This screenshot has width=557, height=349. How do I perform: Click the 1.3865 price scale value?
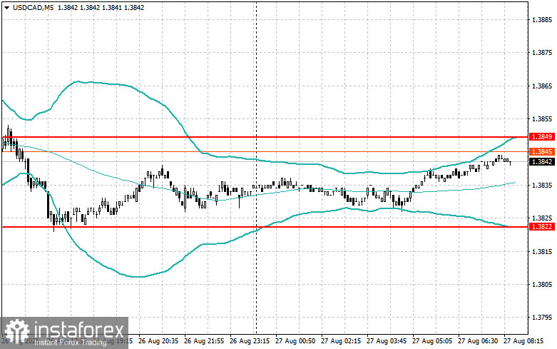542,86
